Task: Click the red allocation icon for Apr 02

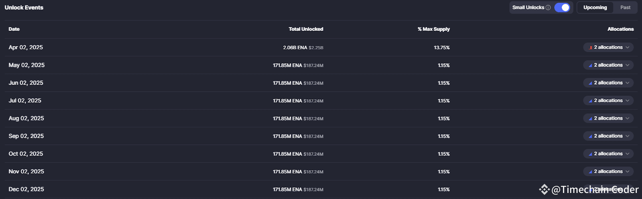Action: point(591,48)
